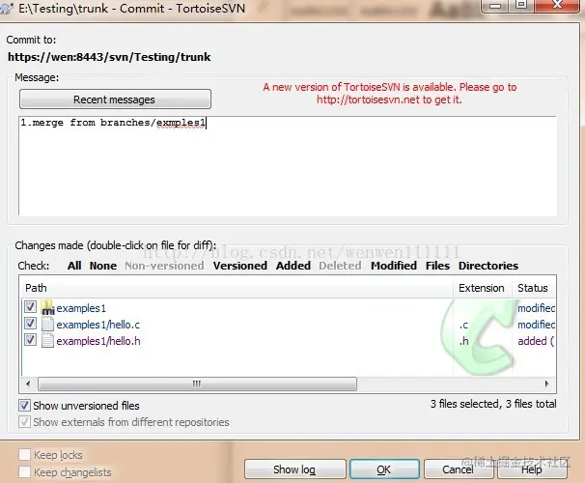Enable Keep changelists checkbox
Image resolution: width=585 pixels, height=483 pixels.
click(x=25, y=471)
